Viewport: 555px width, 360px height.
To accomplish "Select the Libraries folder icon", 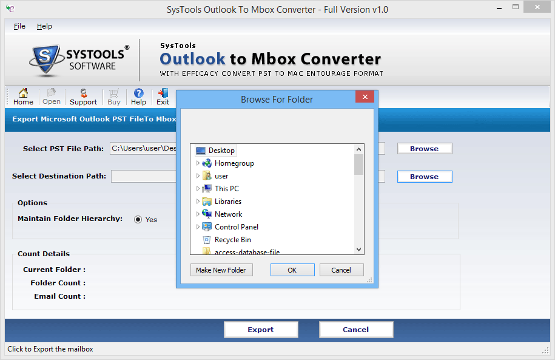I will coord(207,202).
